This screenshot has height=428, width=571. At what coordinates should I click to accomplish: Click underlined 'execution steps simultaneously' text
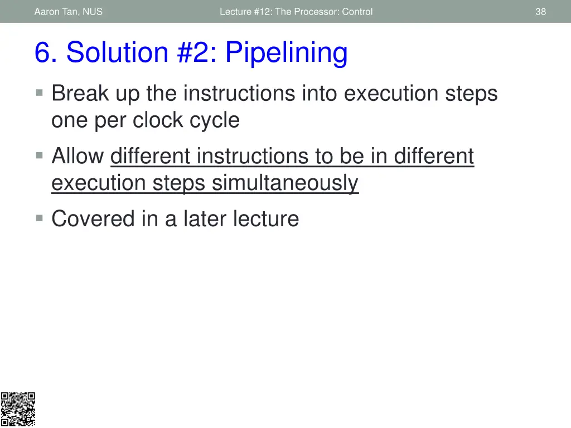pyautogui.click(x=205, y=183)
